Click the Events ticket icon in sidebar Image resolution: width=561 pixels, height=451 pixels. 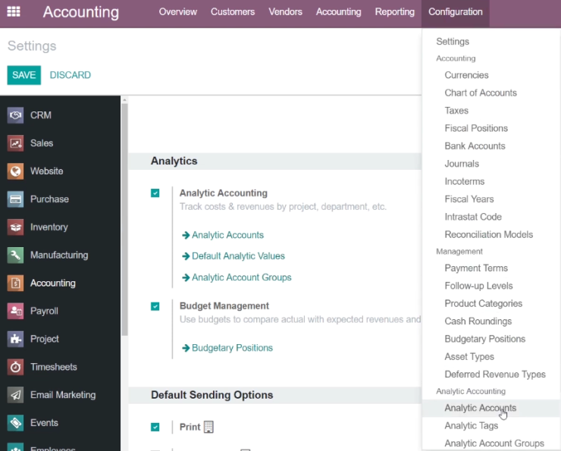15,423
